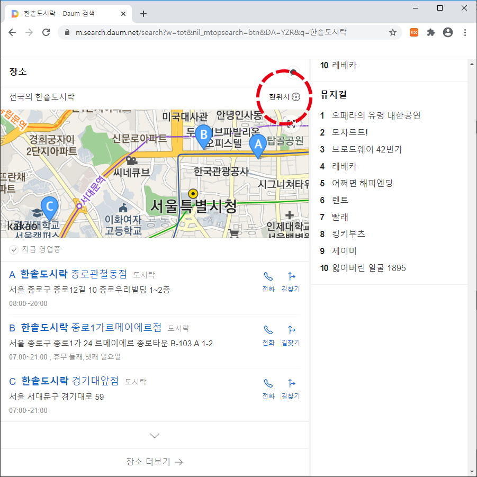Click the speech bubble icon beside 장소
Image resolution: width=477 pixels, height=477 pixels.
[293, 73]
